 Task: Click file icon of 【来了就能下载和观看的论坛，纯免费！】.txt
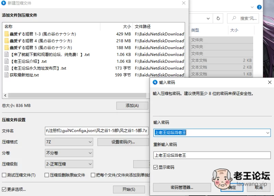pos(7,54)
